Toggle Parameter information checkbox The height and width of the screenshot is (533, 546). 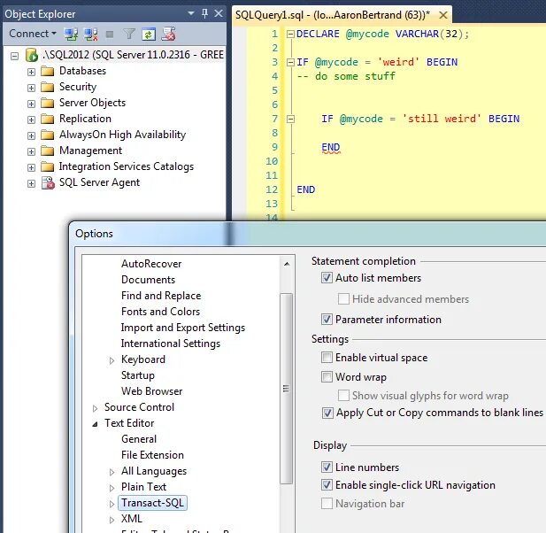tap(327, 320)
